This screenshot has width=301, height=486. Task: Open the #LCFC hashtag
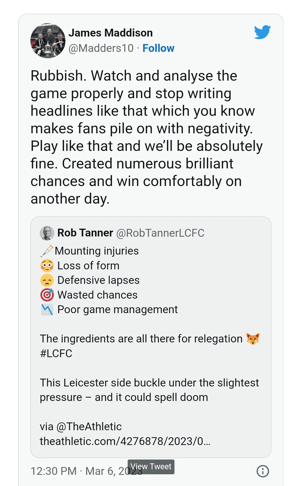point(56,354)
